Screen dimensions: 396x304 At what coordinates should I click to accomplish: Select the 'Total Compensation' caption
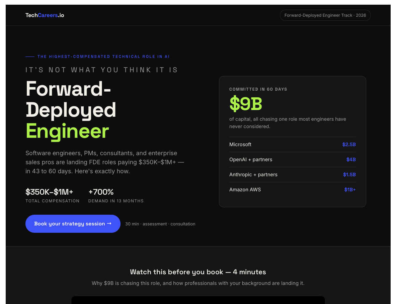click(52, 201)
